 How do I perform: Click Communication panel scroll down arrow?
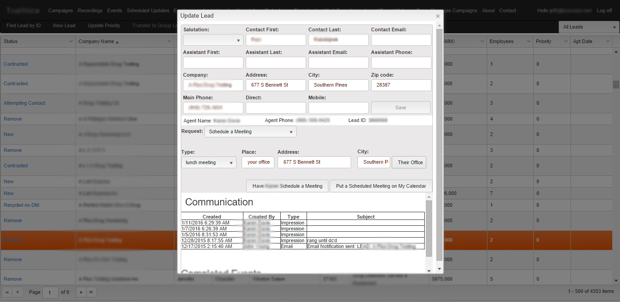[428, 270]
